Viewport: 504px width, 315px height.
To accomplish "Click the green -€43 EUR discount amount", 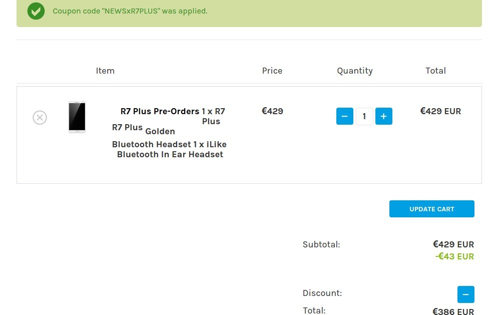I will coord(454,256).
